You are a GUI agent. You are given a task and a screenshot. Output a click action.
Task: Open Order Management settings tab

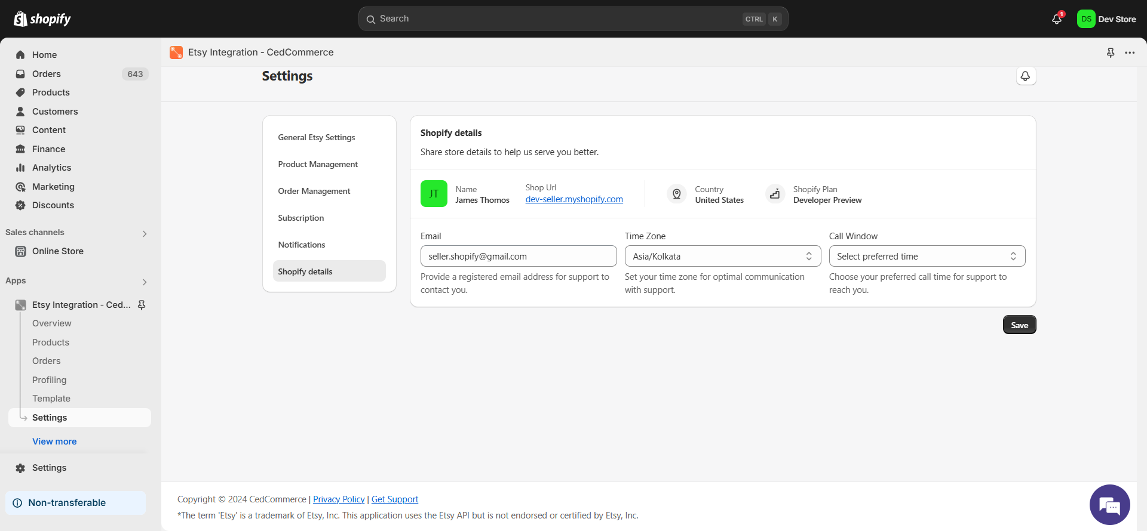coord(329,191)
